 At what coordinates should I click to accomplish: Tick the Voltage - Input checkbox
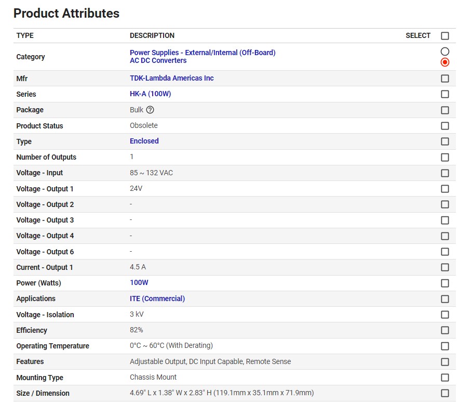click(445, 173)
